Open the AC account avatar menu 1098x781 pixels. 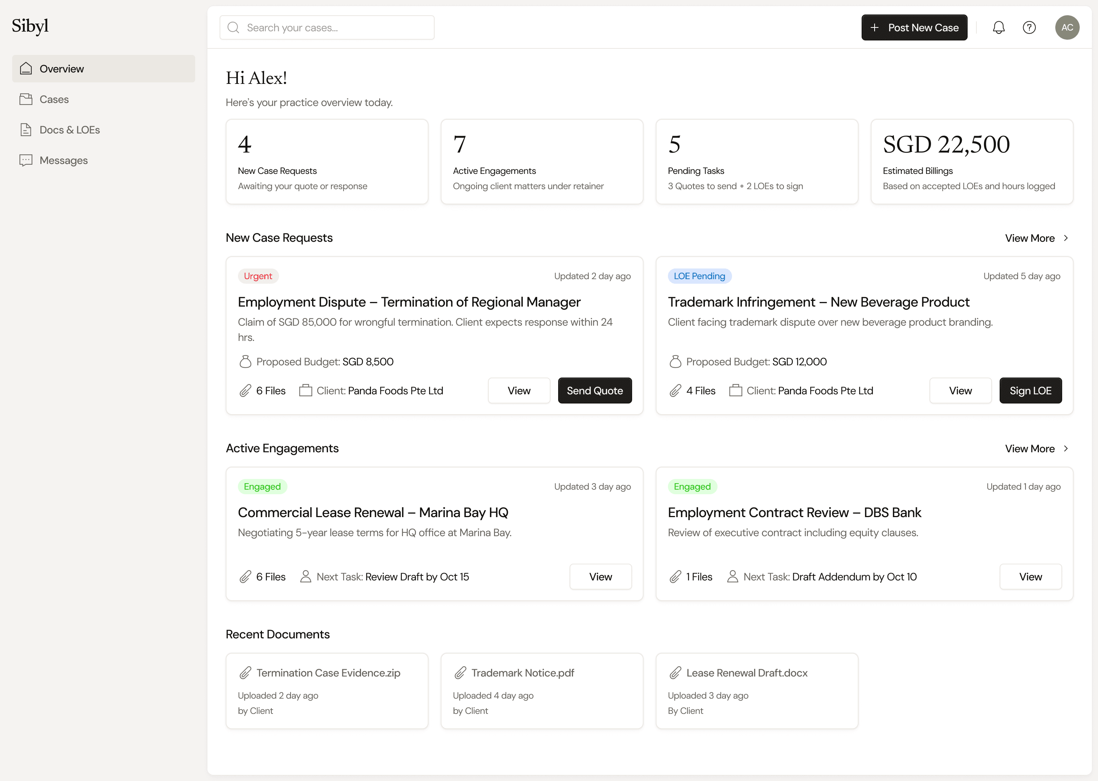pyautogui.click(x=1067, y=27)
